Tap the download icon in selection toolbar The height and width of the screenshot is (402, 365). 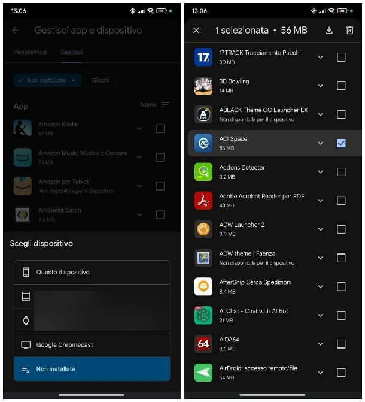(329, 30)
